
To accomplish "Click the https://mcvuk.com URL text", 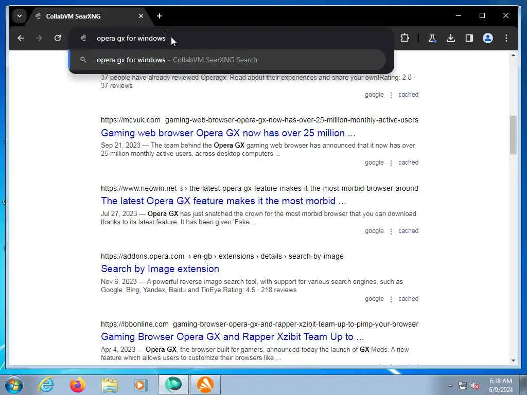I will 130,120.
